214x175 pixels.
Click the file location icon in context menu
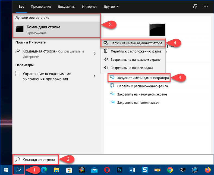pos(106,51)
